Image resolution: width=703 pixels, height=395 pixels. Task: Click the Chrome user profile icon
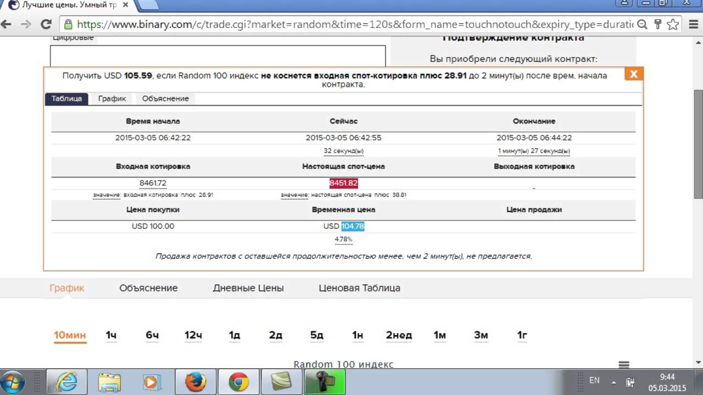[x=624, y=3]
